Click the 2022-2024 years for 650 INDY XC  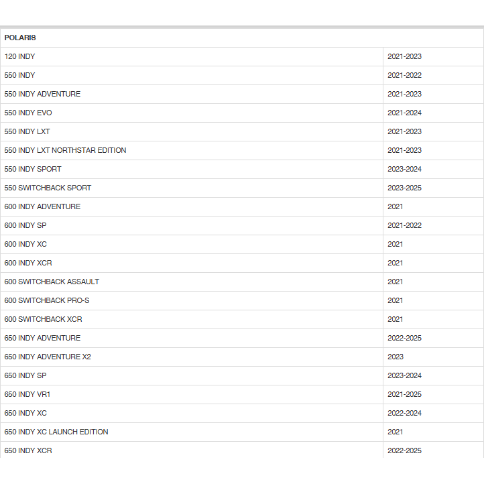pyautogui.click(x=404, y=414)
